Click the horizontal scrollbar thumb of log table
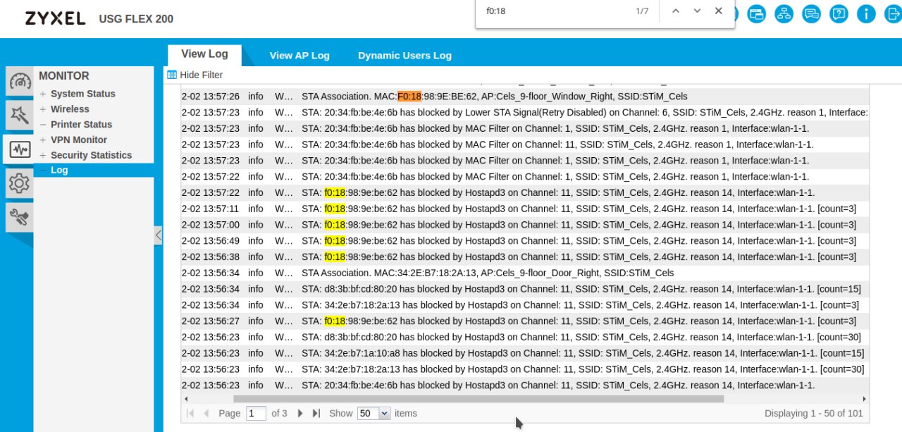Viewport: 902px width, 432px height. 478,399
